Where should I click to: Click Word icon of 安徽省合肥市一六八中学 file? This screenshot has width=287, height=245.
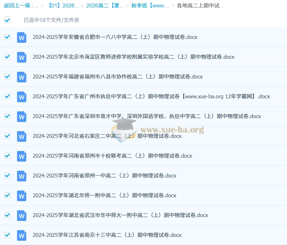coord(22,37)
